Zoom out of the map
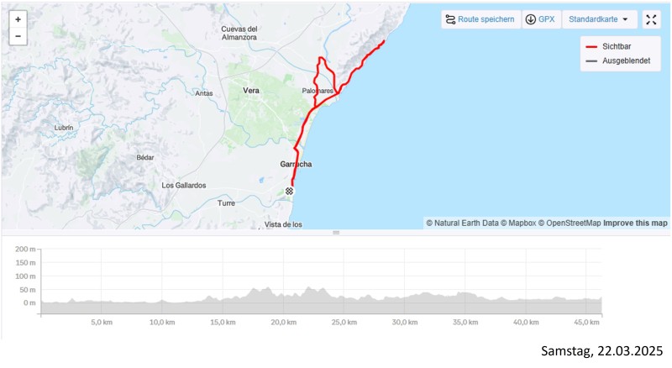Viewport: 672px width, 368px height. (18, 37)
